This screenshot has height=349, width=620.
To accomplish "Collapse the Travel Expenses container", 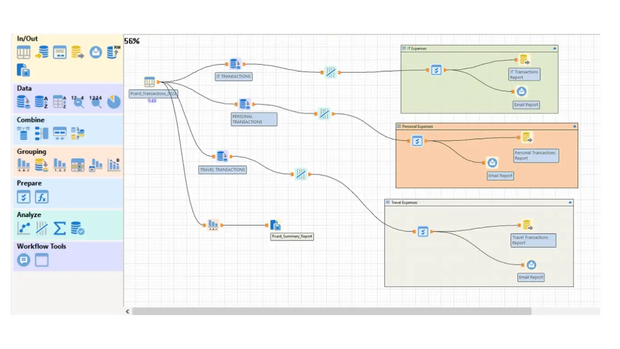I will [570, 202].
